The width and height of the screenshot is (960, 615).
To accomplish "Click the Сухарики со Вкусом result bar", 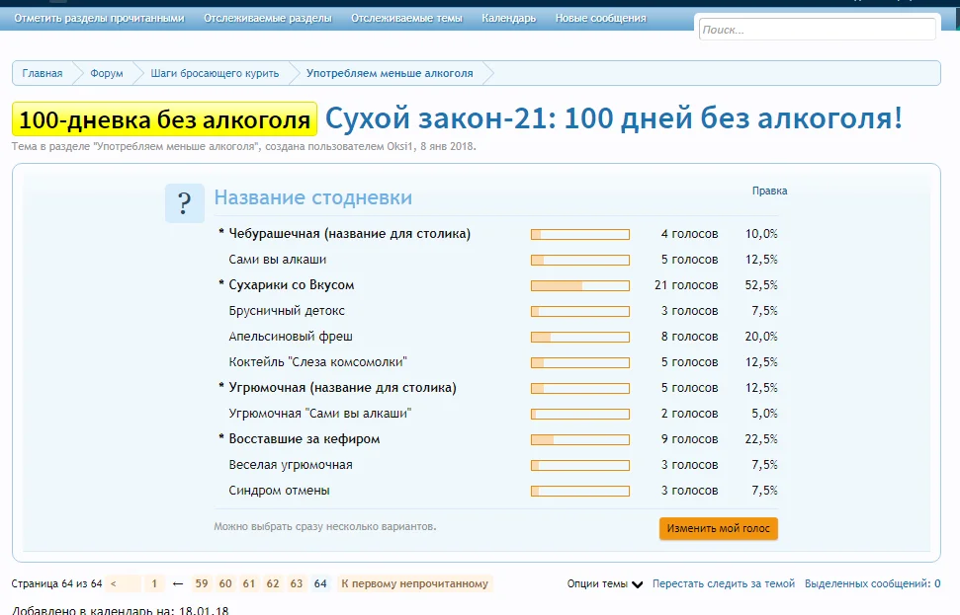I will [580, 285].
